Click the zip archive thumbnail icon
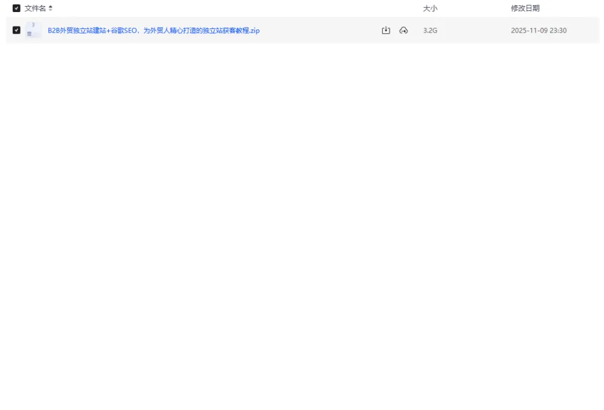 33,30
